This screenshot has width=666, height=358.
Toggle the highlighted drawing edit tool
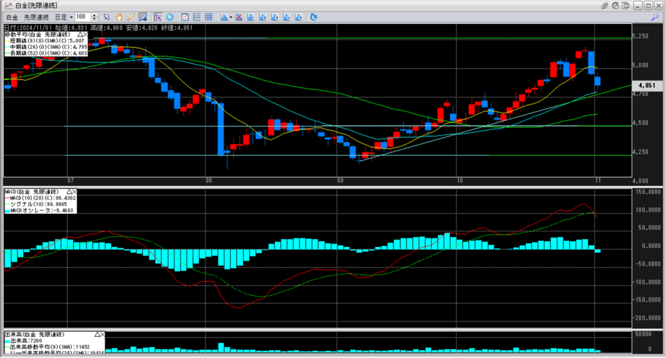click(x=143, y=16)
